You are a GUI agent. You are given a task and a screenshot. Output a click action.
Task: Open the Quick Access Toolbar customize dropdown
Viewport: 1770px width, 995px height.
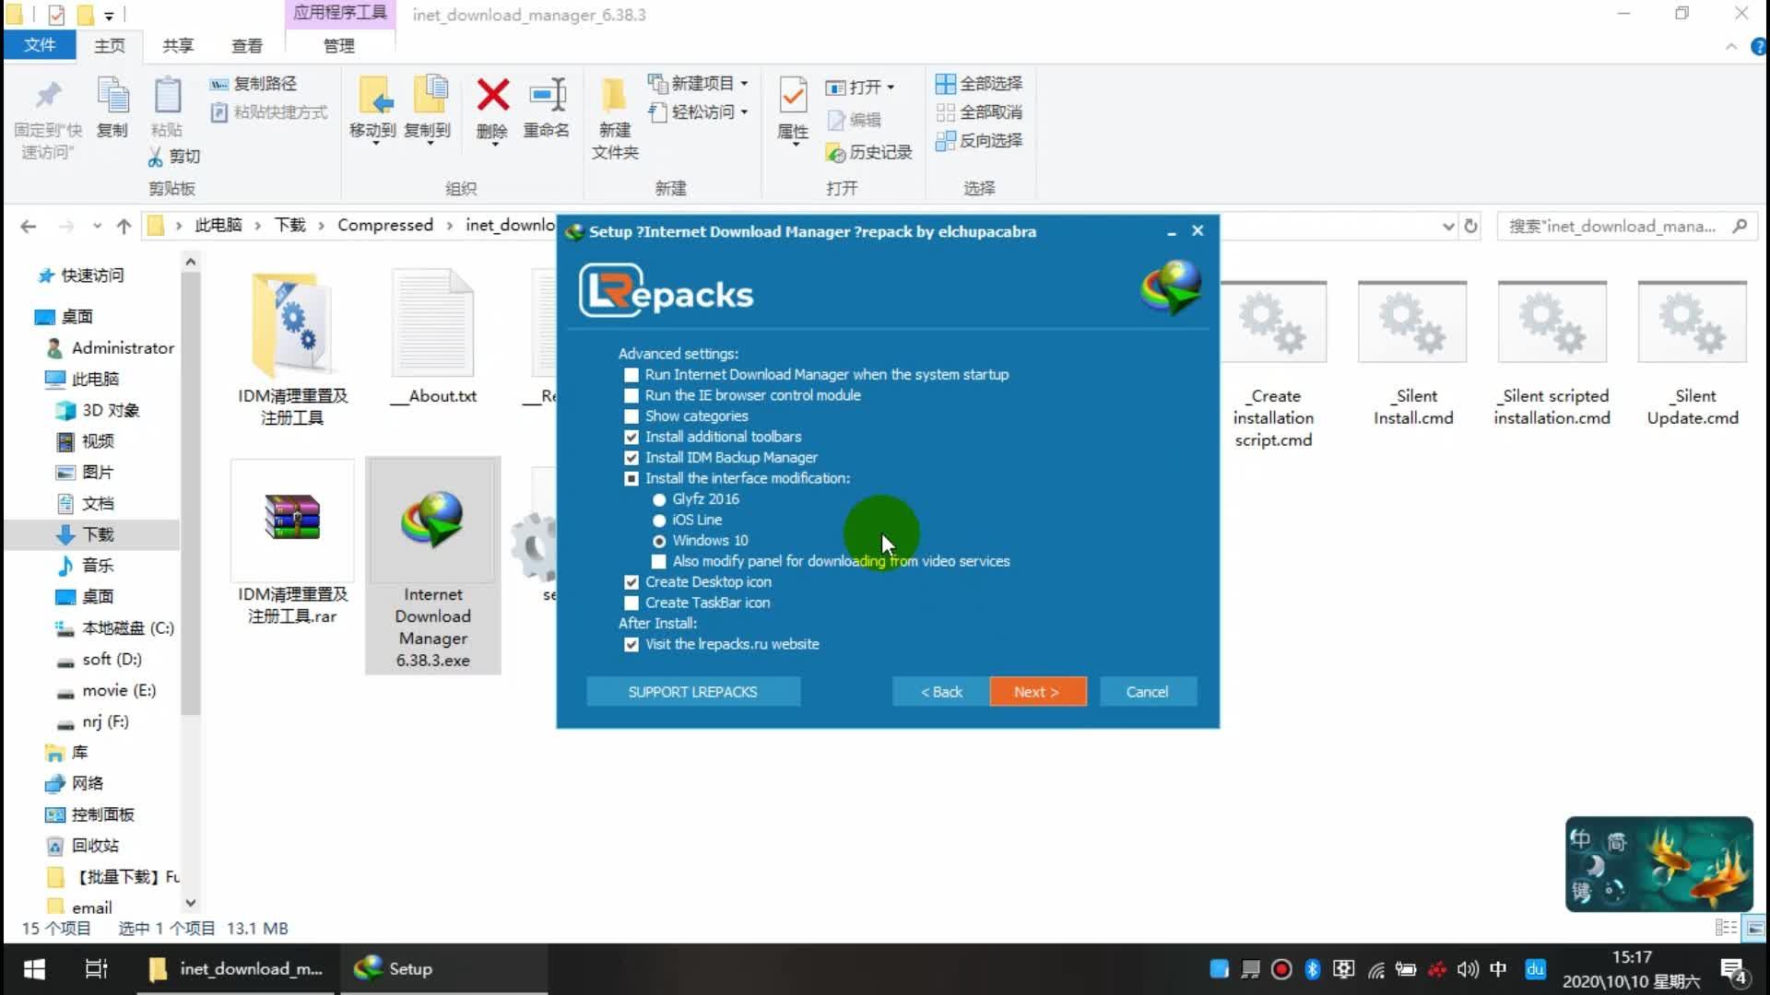[x=109, y=16]
